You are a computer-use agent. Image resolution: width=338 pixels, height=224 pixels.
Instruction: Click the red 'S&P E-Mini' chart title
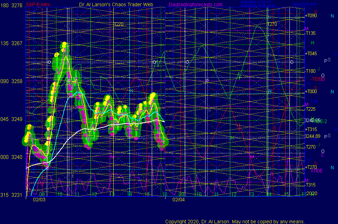pyautogui.click(x=38, y=4)
